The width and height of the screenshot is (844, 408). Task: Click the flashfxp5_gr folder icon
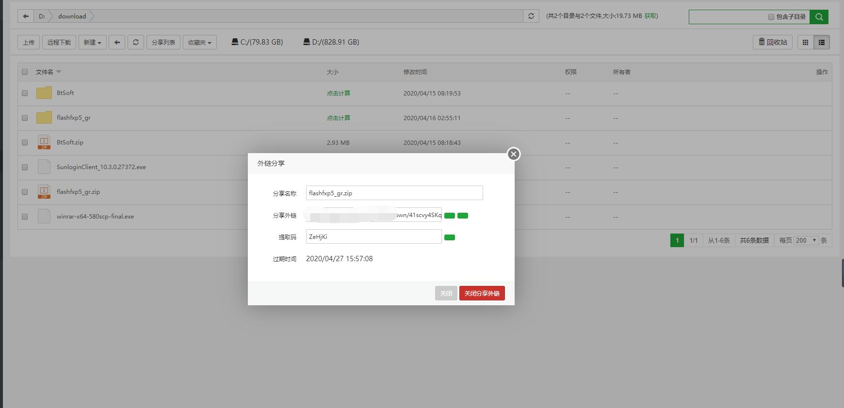44,118
